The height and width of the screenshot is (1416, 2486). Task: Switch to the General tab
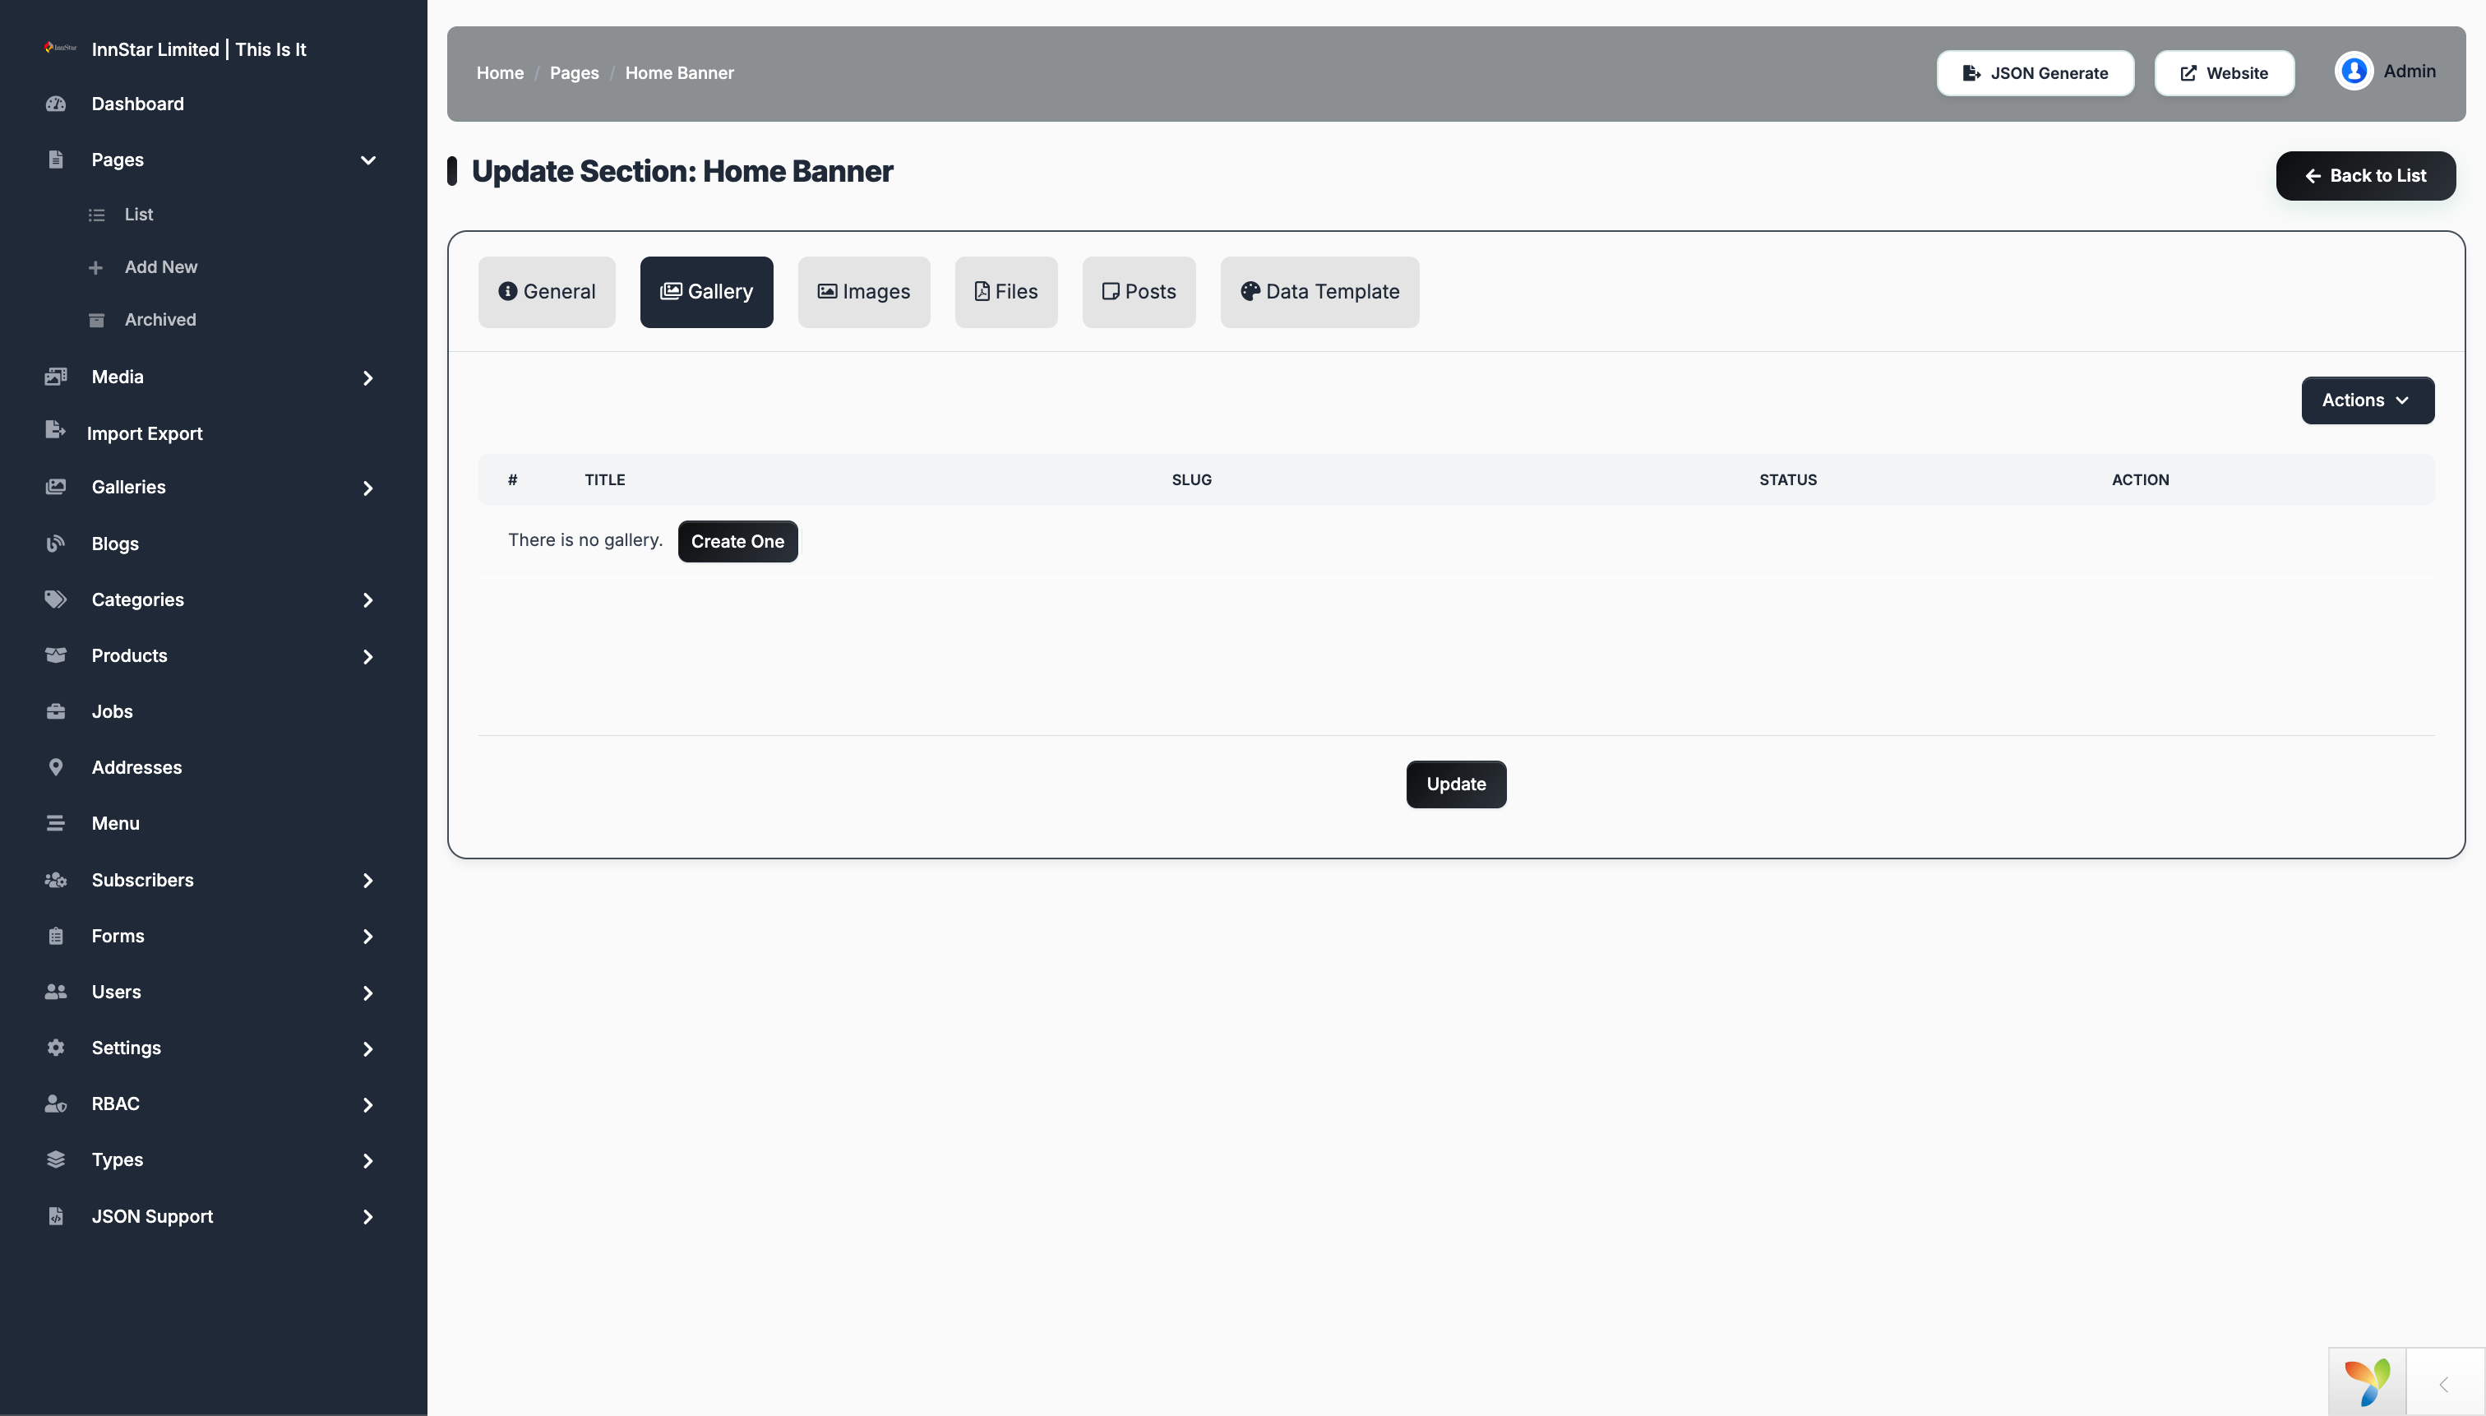(547, 292)
